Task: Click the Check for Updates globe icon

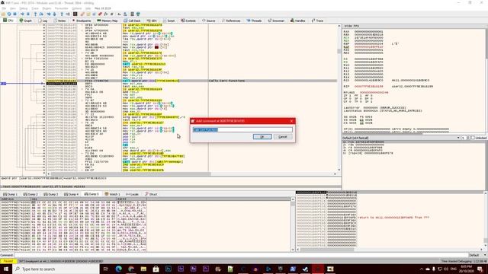Action: pos(138,14)
